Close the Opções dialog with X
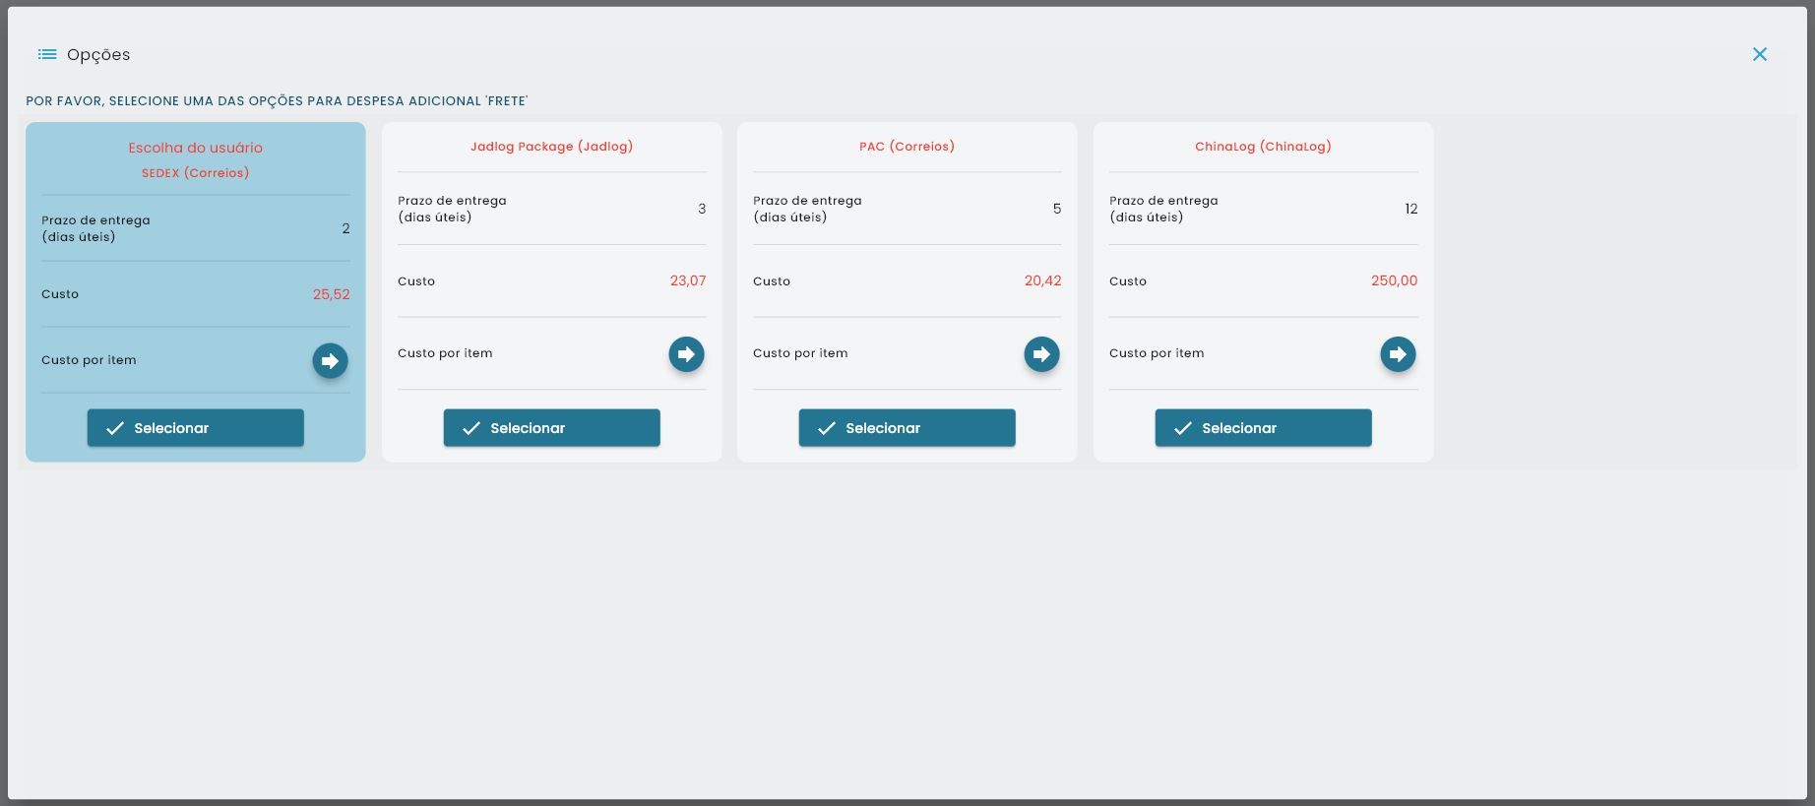Screen dimensions: 1815x806 1759,54
